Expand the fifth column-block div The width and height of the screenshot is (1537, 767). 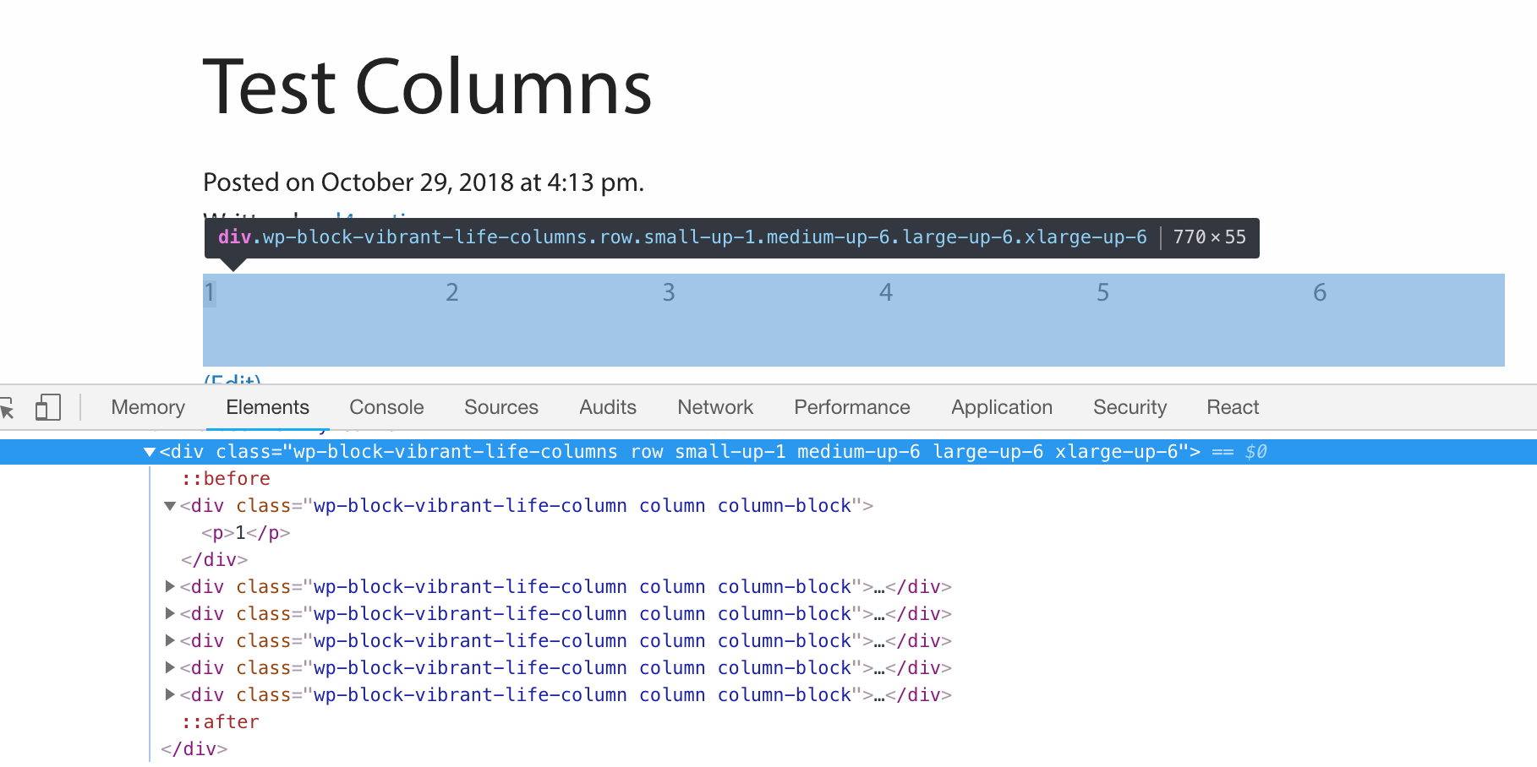pos(170,667)
